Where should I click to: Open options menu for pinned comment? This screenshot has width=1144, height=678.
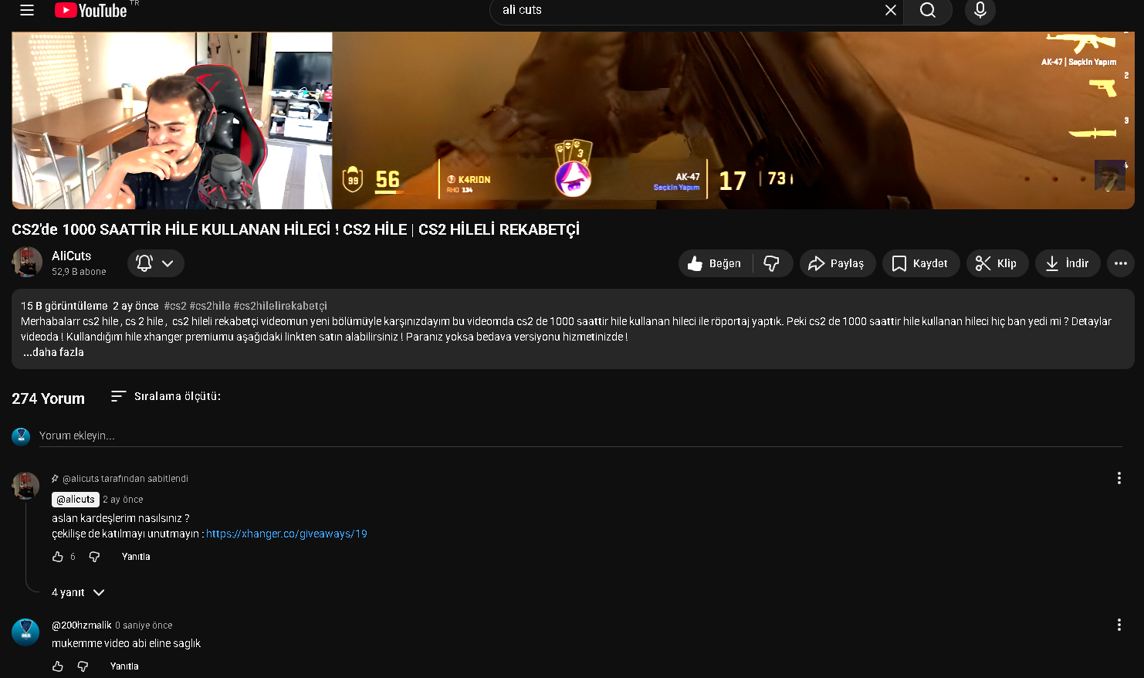click(1119, 479)
